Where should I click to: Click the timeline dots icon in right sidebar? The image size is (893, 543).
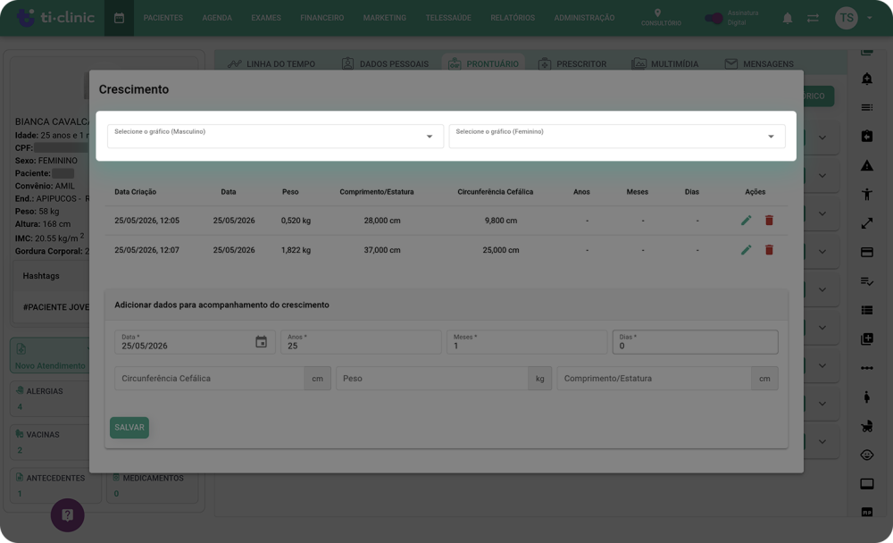pos(867,368)
